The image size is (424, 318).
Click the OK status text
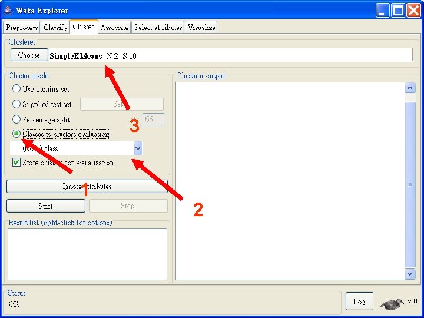coord(14,304)
